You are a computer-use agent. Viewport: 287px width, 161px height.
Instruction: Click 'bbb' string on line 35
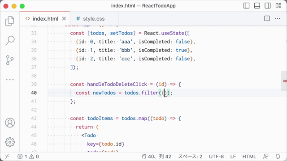point(126,50)
